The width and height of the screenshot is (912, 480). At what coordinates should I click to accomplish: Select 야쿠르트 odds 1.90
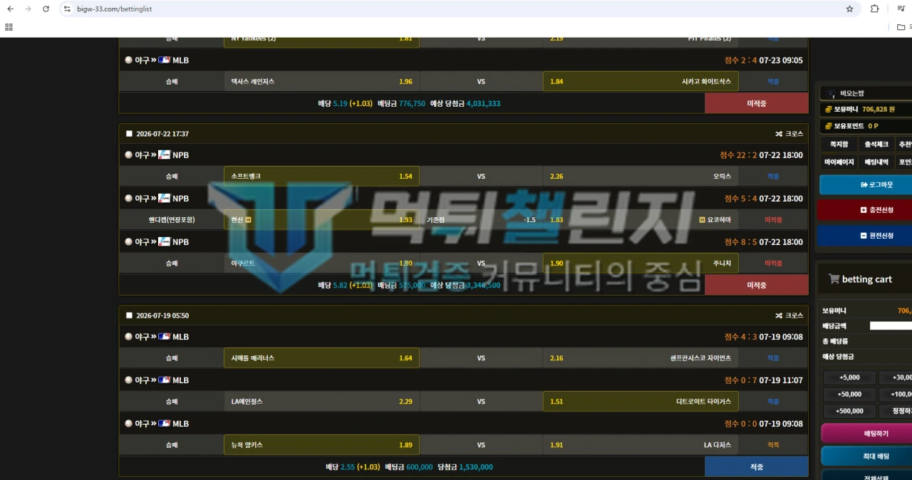point(321,264)
